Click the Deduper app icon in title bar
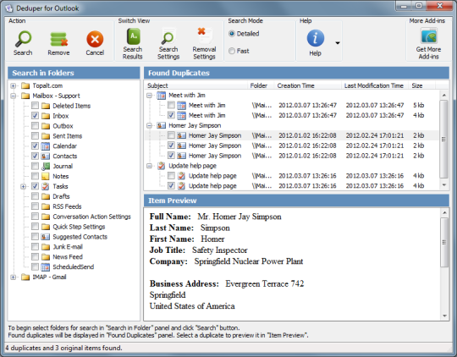Viewport: 457px width, 357px height. coord(9,8)
